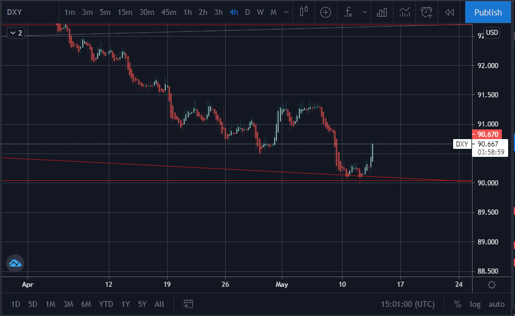Open the USD currency selector
This screenshot has height=316, width=515.
pyautogui.click(x=492, y=33)
